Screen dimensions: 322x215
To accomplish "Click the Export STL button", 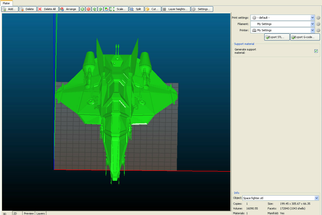I will point(276,37).
